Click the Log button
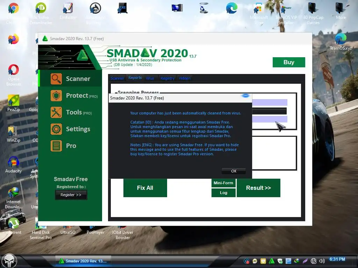 click(223, 193)
